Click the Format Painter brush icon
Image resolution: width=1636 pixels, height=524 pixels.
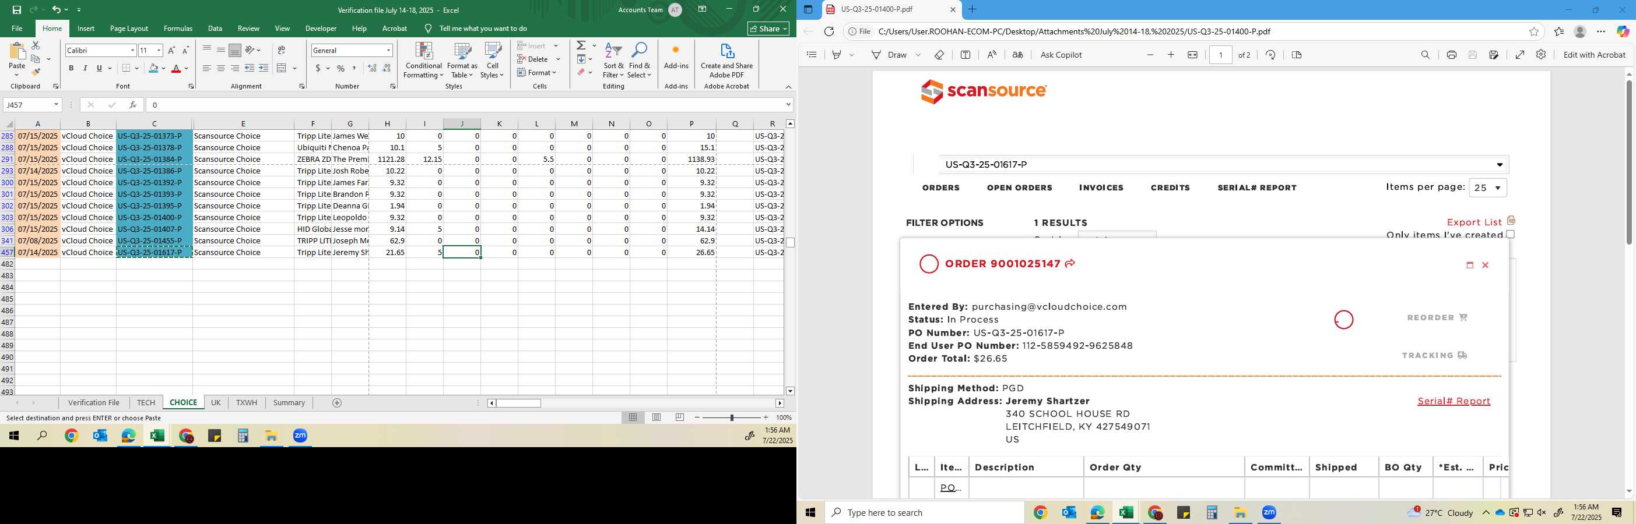36,72
